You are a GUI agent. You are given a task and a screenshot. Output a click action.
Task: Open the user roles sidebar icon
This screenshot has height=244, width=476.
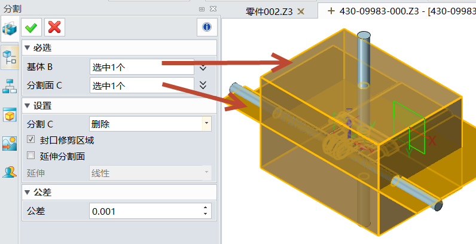pyautogui.click(x=9, y=172)
